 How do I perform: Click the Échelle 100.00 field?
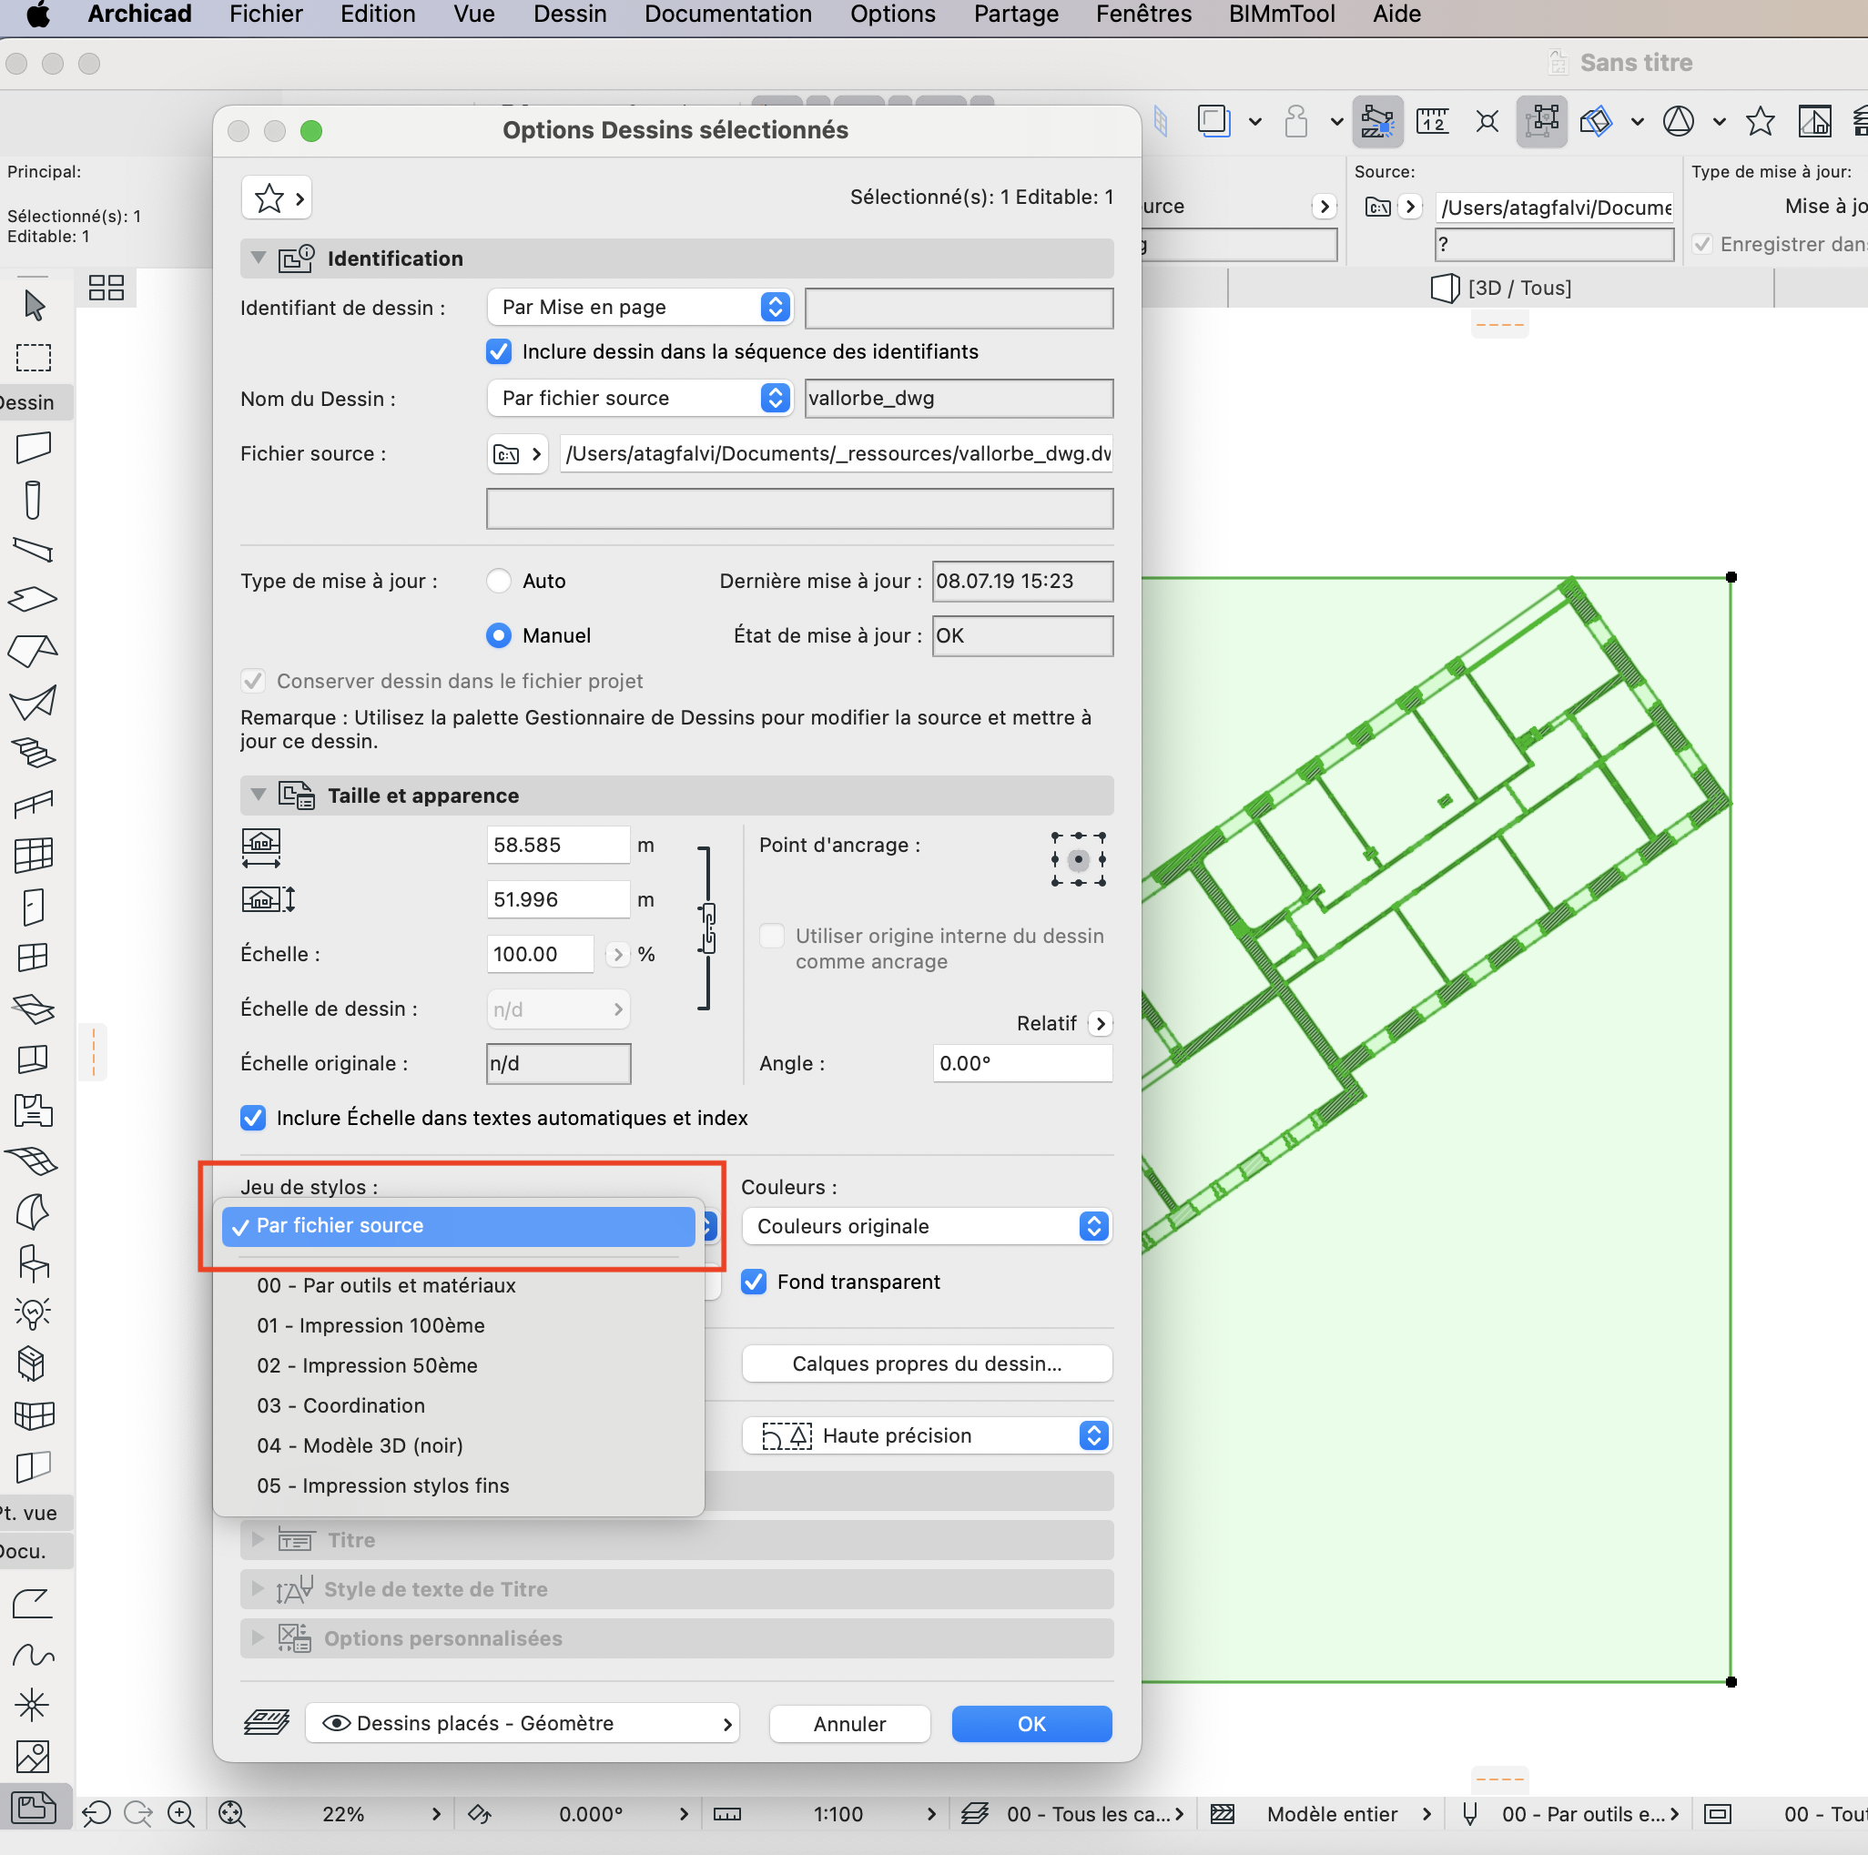(540, 954)
